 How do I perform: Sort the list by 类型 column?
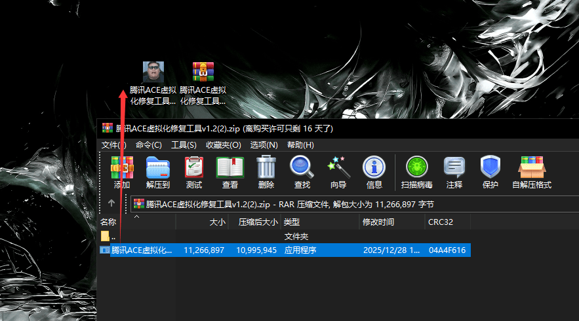point(320,222)
